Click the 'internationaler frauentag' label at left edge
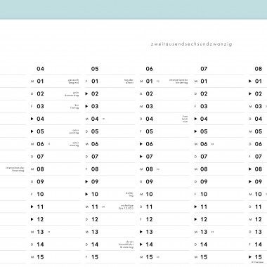 pos(15,169)
